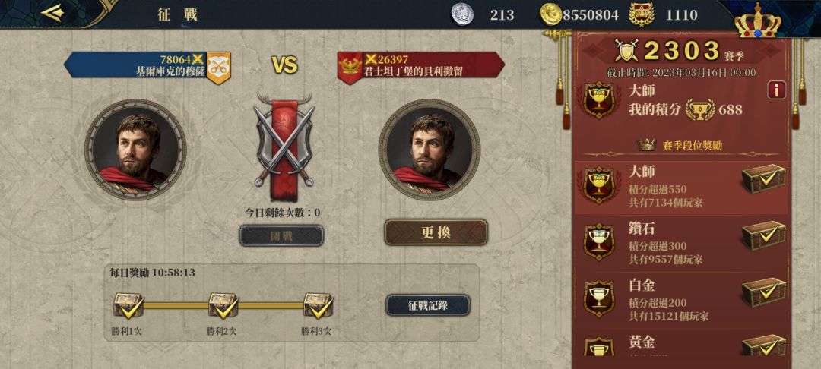This screenshot has width=821, height=369.
Task: Tap the opponent's portrait on the right
Action: coord(429,150)
